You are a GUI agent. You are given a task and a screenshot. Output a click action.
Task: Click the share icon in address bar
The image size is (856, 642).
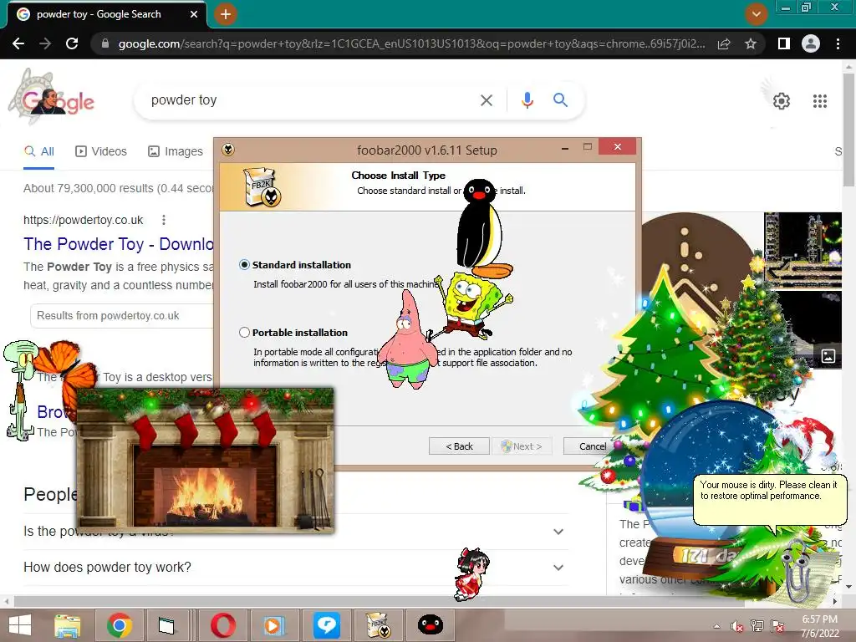724,43
